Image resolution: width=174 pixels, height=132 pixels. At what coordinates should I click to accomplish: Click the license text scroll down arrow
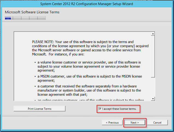[x=153, y=99]
